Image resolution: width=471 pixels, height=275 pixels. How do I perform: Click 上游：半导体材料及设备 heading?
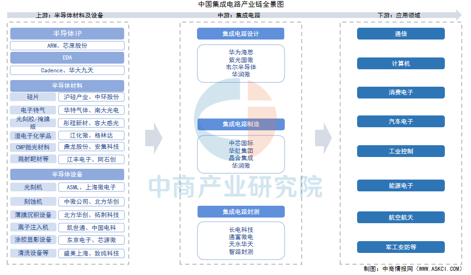69,15
